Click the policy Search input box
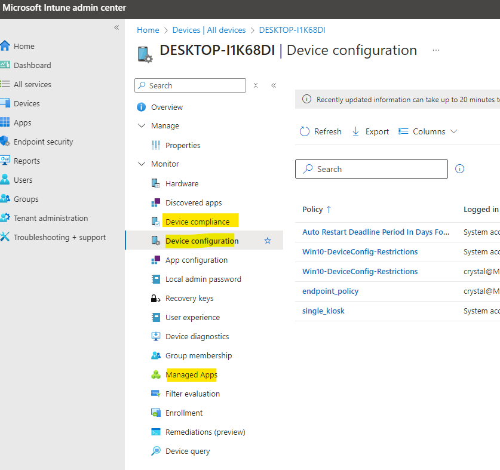The height and width of the screenshot is (470, 500). coord(372,169)
